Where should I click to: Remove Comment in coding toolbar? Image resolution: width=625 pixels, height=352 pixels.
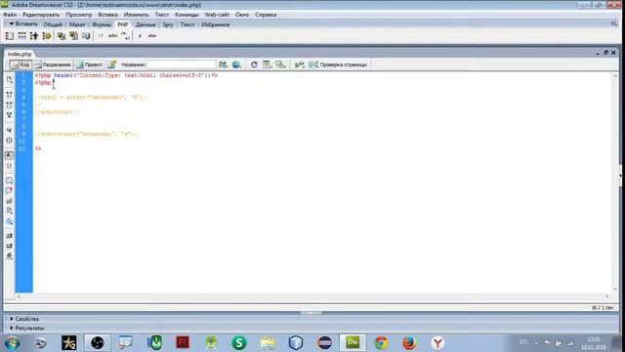click(x=9, y=191)
